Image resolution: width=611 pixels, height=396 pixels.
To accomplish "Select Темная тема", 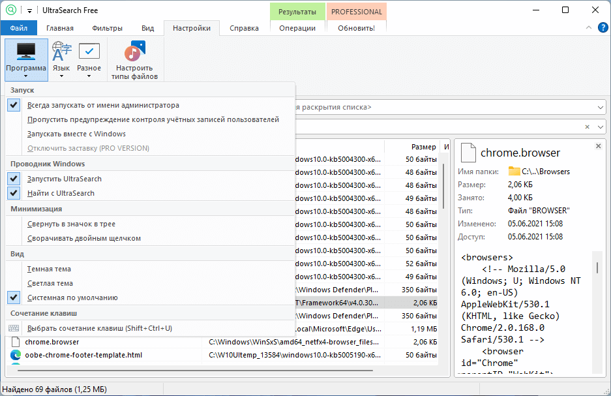I will [x=150, y=269].
